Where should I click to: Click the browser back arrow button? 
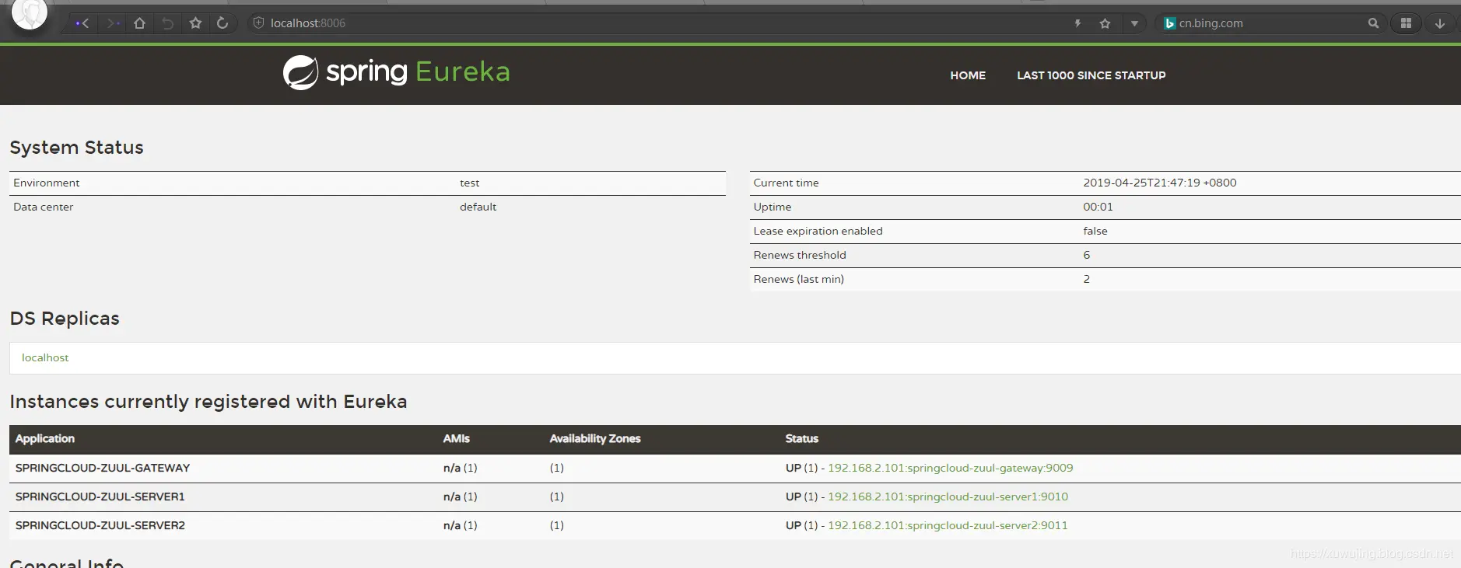coord(82,23)
